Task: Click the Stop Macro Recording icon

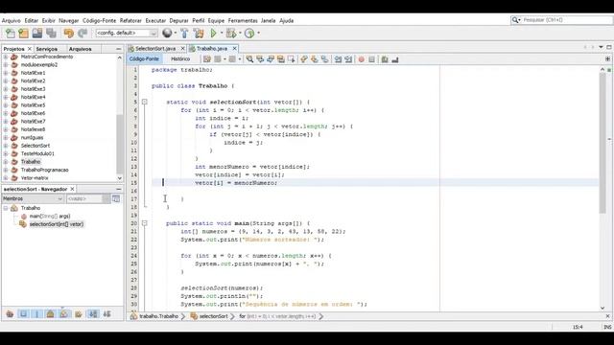Action: (371, 59)
